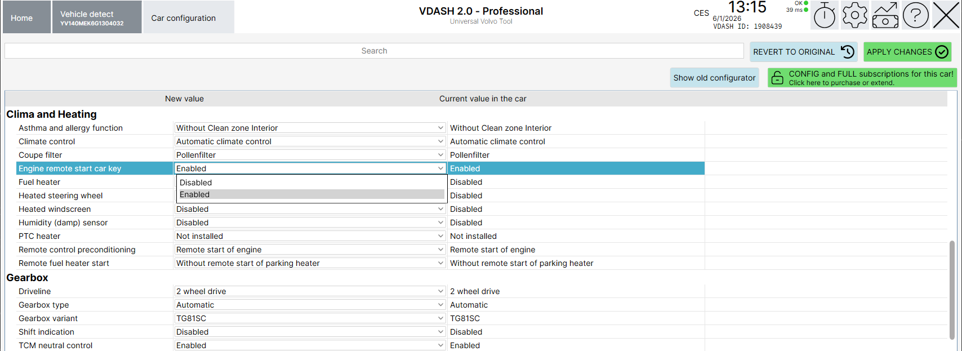This screenshot has width=962, height=351.
Task: Click Show old configurator button
Action: pyautogui.click(x=714, y=78)
